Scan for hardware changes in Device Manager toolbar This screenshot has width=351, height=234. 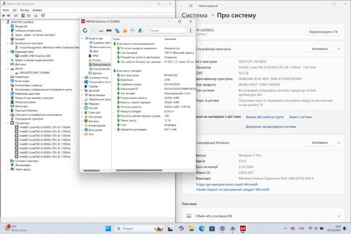[x=43, y=16]
